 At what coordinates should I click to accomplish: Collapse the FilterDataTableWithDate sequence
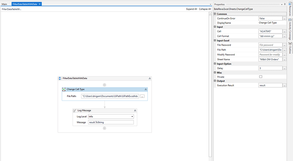(150, 79)
